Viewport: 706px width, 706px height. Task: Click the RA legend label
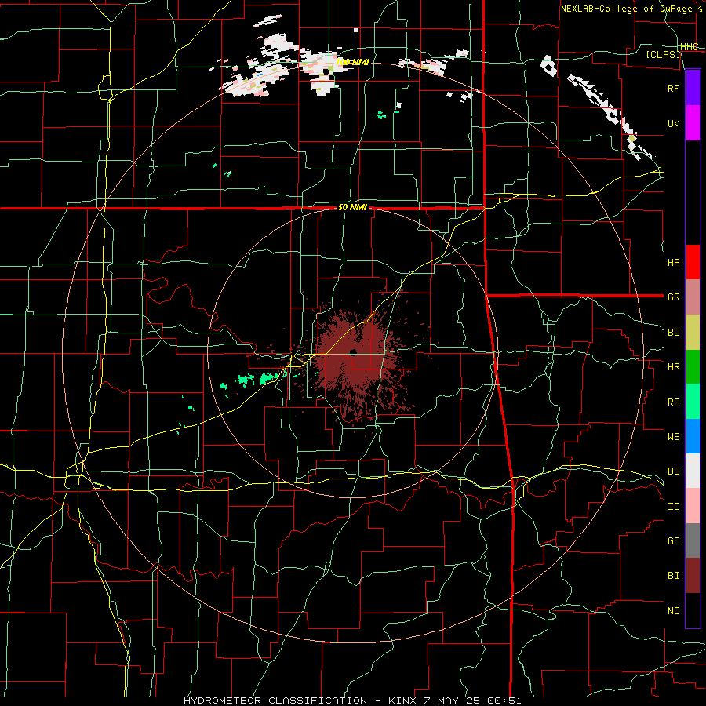[673, 402]
